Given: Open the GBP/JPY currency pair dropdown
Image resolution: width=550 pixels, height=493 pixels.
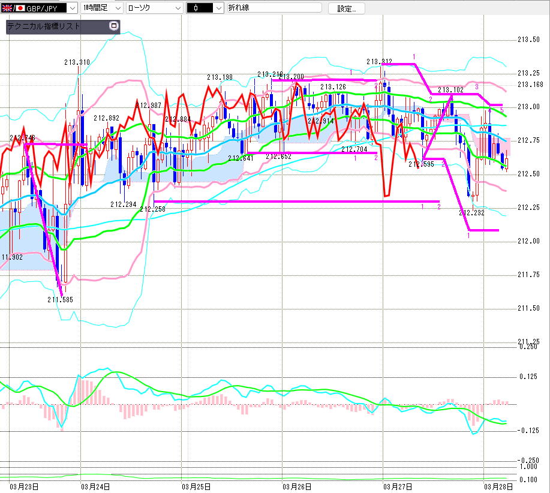Looking at the screenshot, I should (x=73, y=8).
